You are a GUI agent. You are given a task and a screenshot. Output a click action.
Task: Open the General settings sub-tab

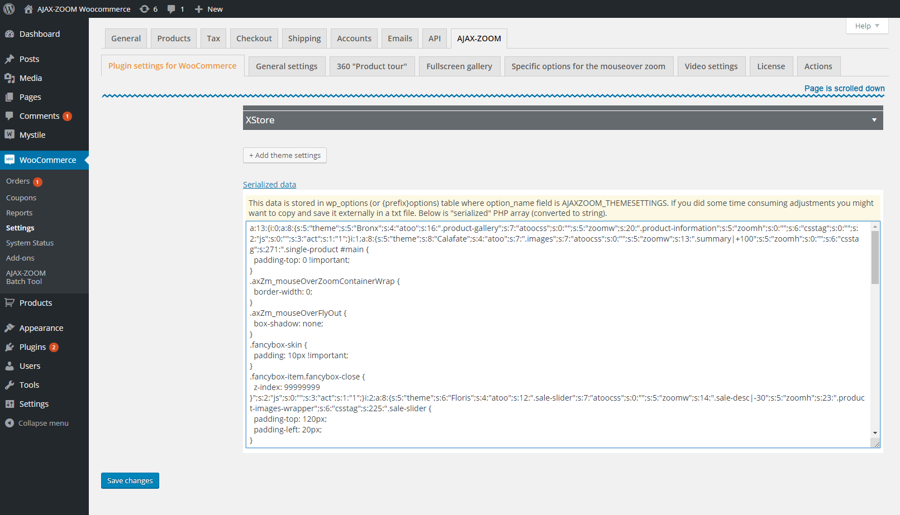287,66
